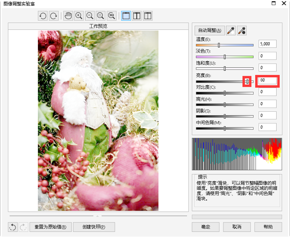The width and height of the screenshot is (290, 238).
Task: Confirm with the 确定 button
Action: [206, 227]
